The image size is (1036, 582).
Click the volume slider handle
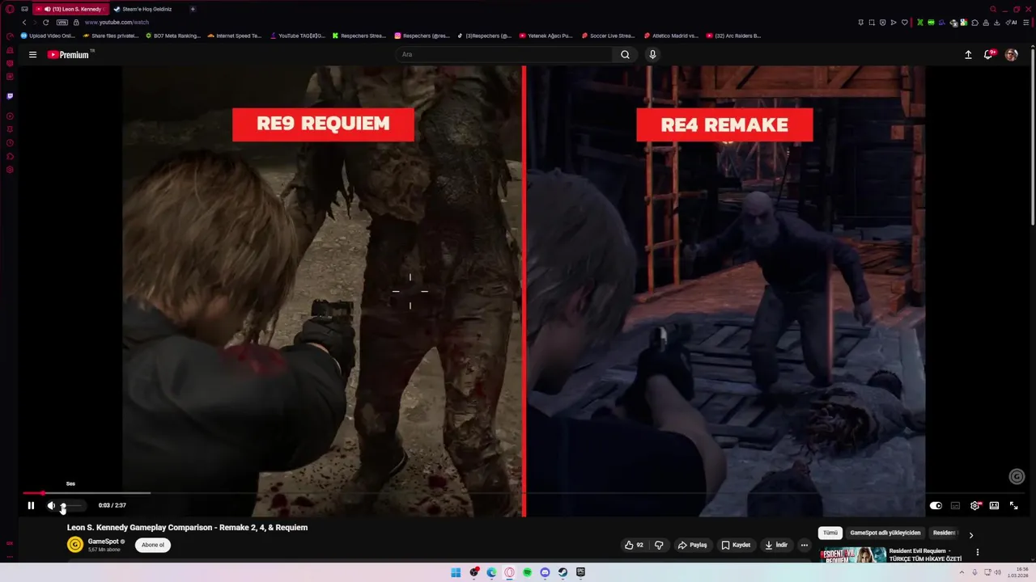tap(63, 506)
